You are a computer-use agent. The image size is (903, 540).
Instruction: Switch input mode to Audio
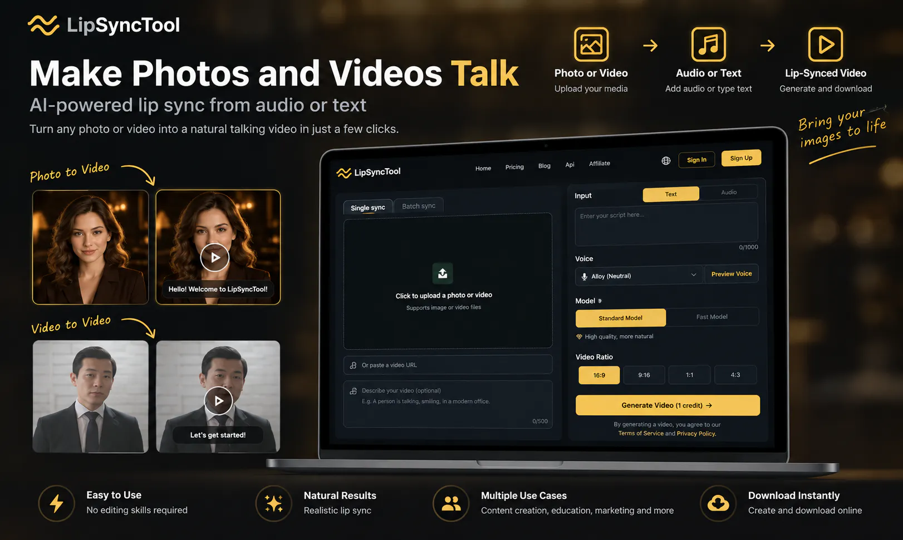click(x=729, y=192)
